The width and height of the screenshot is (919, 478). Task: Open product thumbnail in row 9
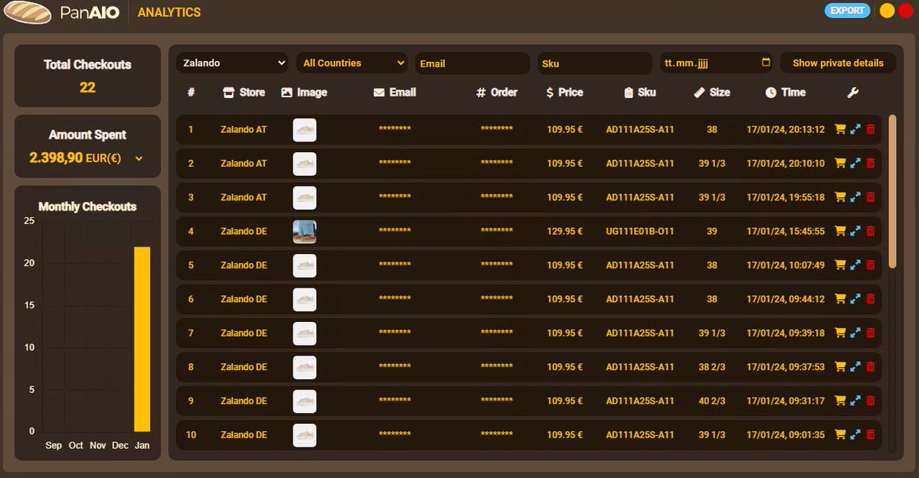[305, 401]
